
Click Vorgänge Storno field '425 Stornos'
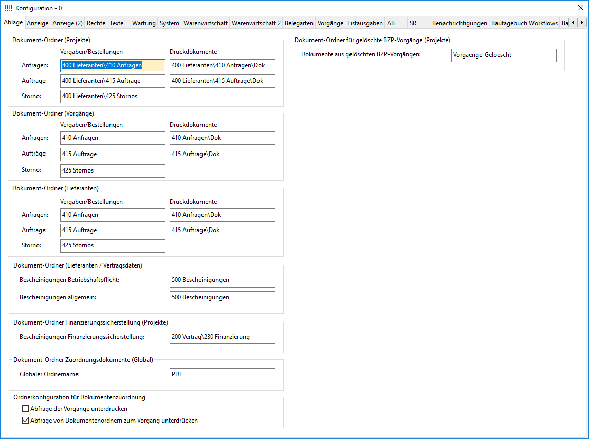(x=113, y=170)
